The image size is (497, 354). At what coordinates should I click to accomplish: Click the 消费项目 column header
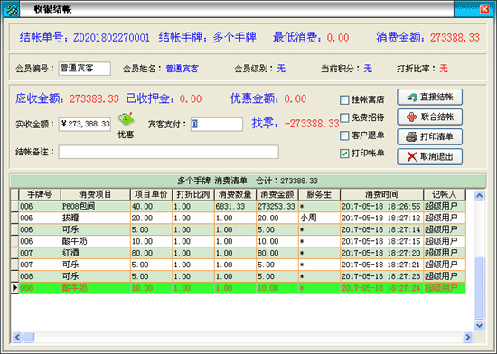pyautogui.click(x=96, y=194)
